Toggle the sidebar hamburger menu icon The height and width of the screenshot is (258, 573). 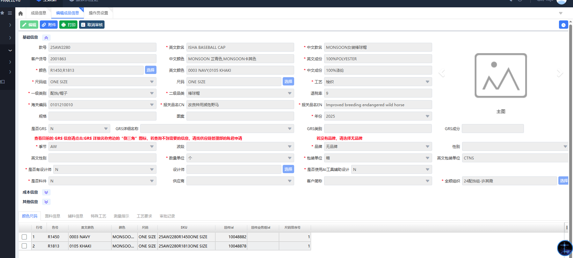[x=10, y=13]
